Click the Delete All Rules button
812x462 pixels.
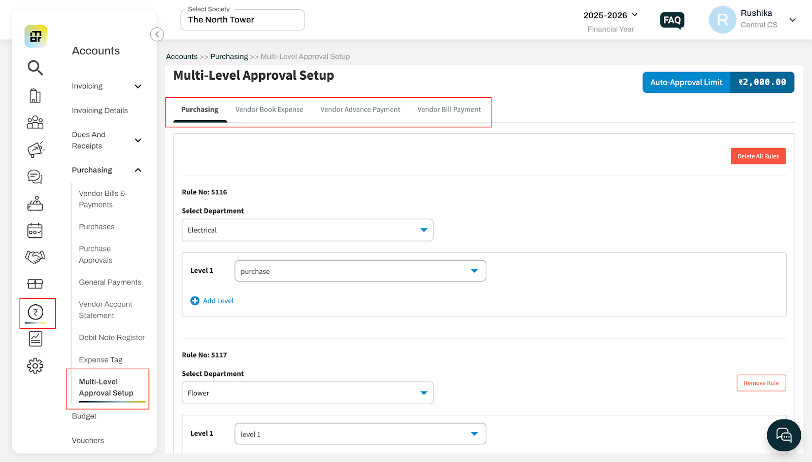pos(758,156)
